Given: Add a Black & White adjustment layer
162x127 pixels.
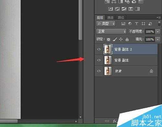Looking at the screenshot, I should pos(121,2).
